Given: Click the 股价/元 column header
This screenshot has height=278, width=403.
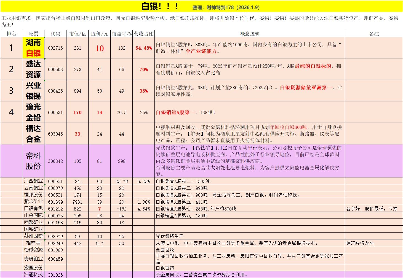Looking at the screenshot, I should click(x=100, y=34).
